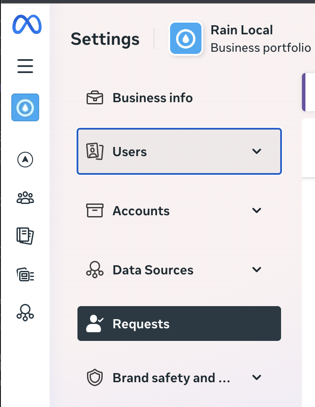Click the documents pages icon in sidebar
This screenshot has width=315, height=407.
pos(25,236)
